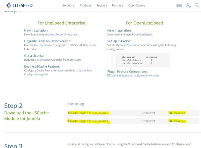Download the Joomla 4 LSCache plugin
This screenshot has width=201, height=148.
177,121
